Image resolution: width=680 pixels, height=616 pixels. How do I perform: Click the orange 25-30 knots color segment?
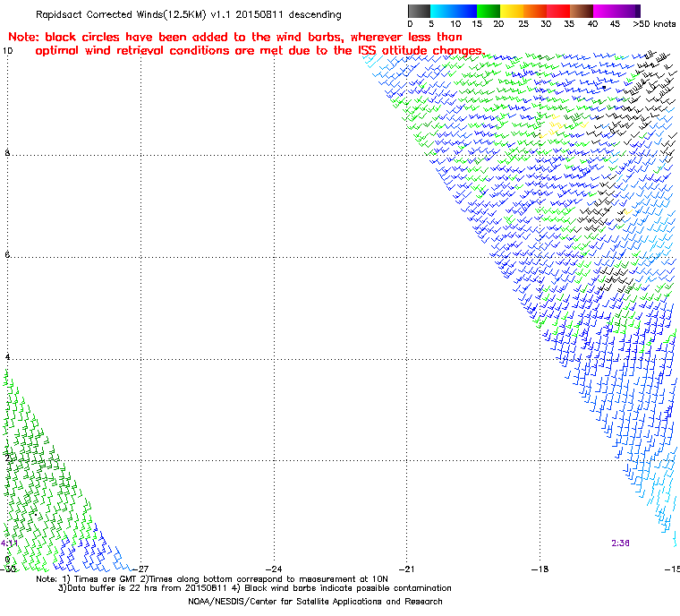535,11
